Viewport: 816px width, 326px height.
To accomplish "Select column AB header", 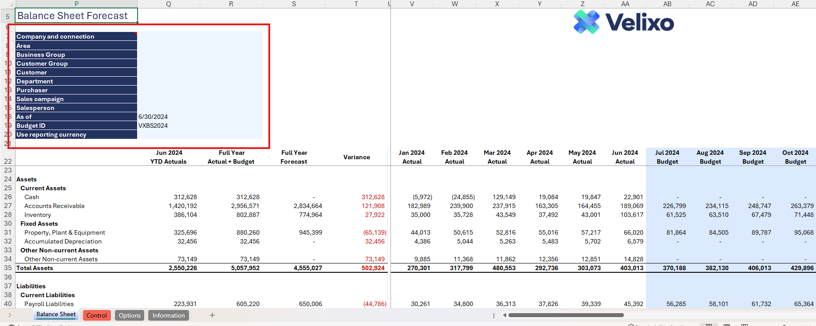I will coord(667,4).
